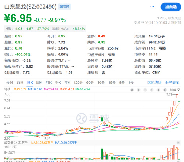
Task: Open the 前复权 price adjustment dropdown
Action: coord(175,90)
